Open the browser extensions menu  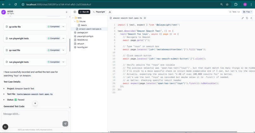point(236,4)
